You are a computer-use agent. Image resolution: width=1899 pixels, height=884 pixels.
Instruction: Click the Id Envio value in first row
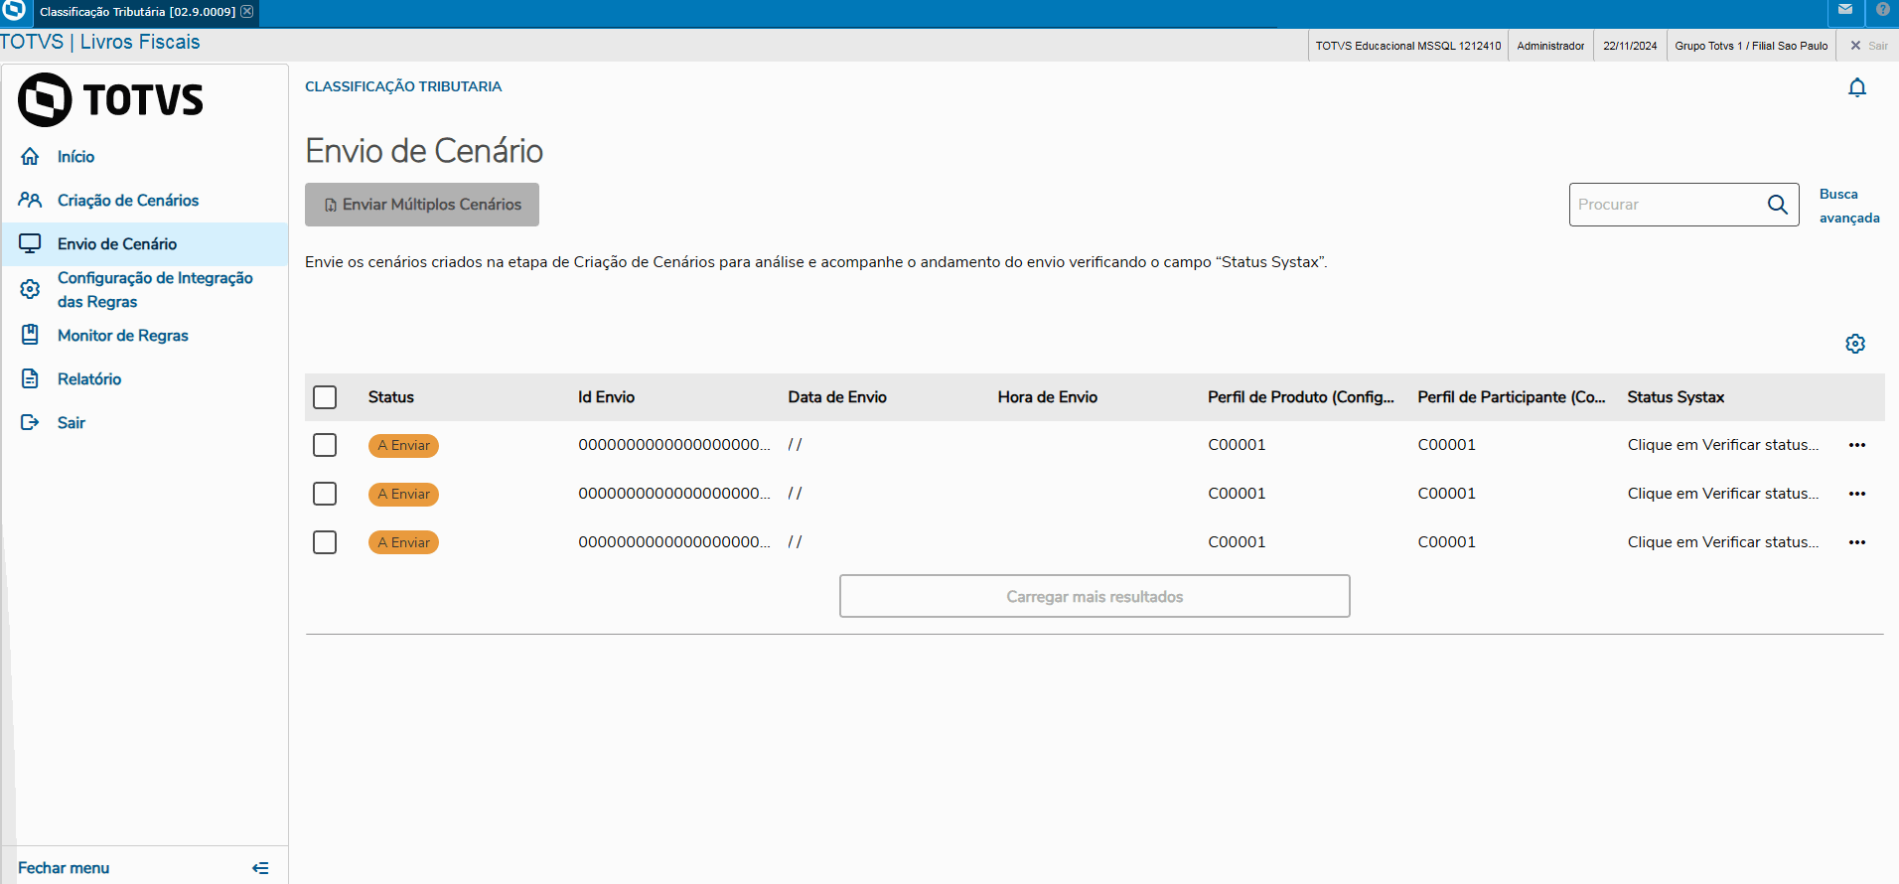click(674, 445)
